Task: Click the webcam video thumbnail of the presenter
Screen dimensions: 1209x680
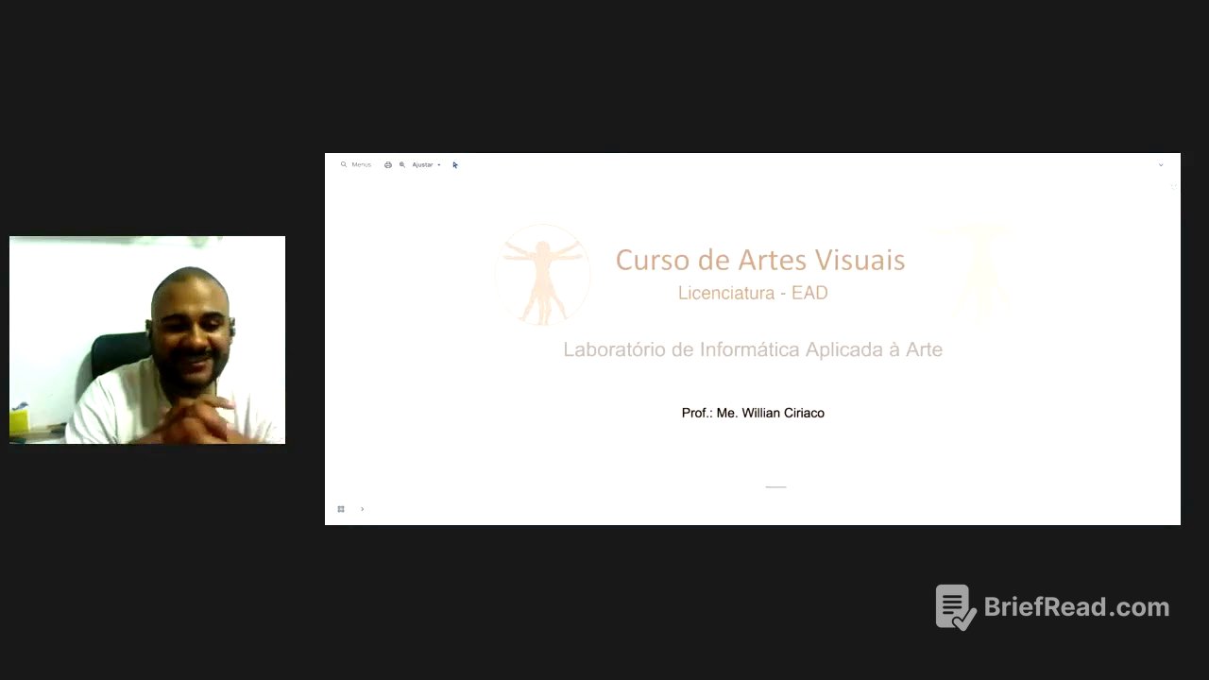Action: pyautogui.click(x=146, y=339)
